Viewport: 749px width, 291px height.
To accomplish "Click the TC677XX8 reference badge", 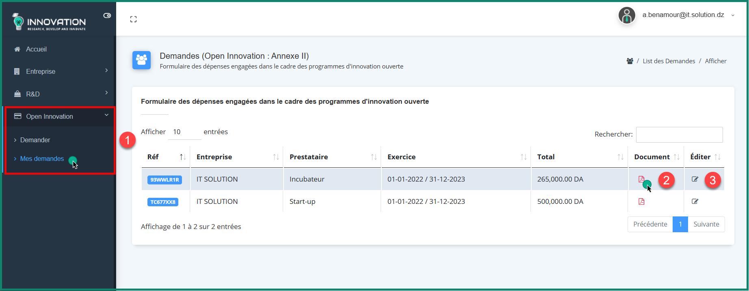I will point(163,202).
